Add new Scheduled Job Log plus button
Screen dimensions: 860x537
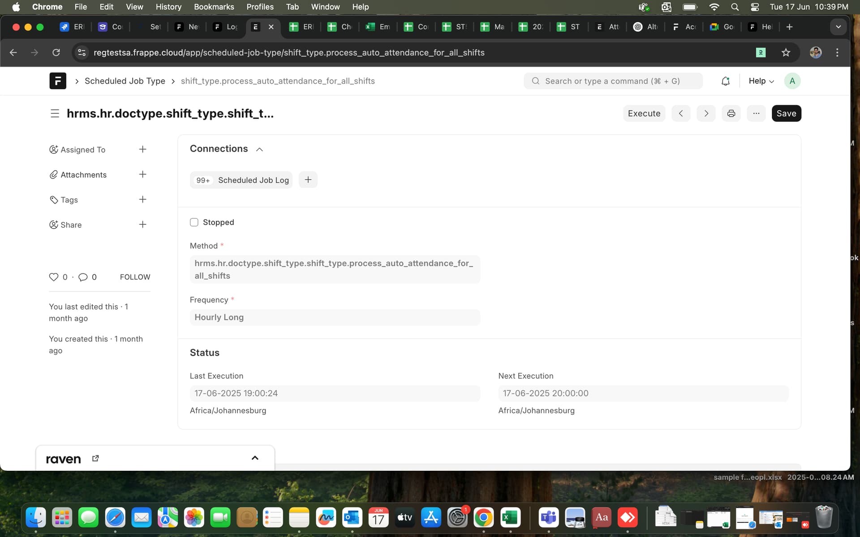pyautogui.click(x=308, y=180)
